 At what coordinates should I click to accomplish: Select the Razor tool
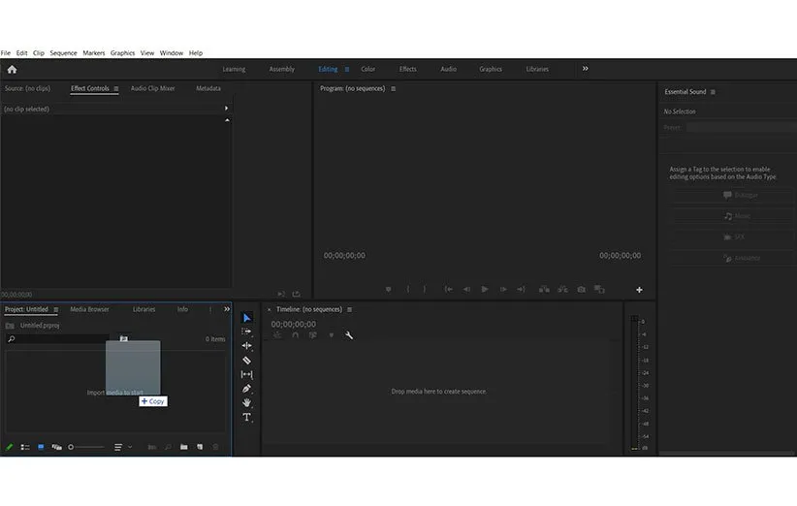pyautogui.click(x=246, y=360)
